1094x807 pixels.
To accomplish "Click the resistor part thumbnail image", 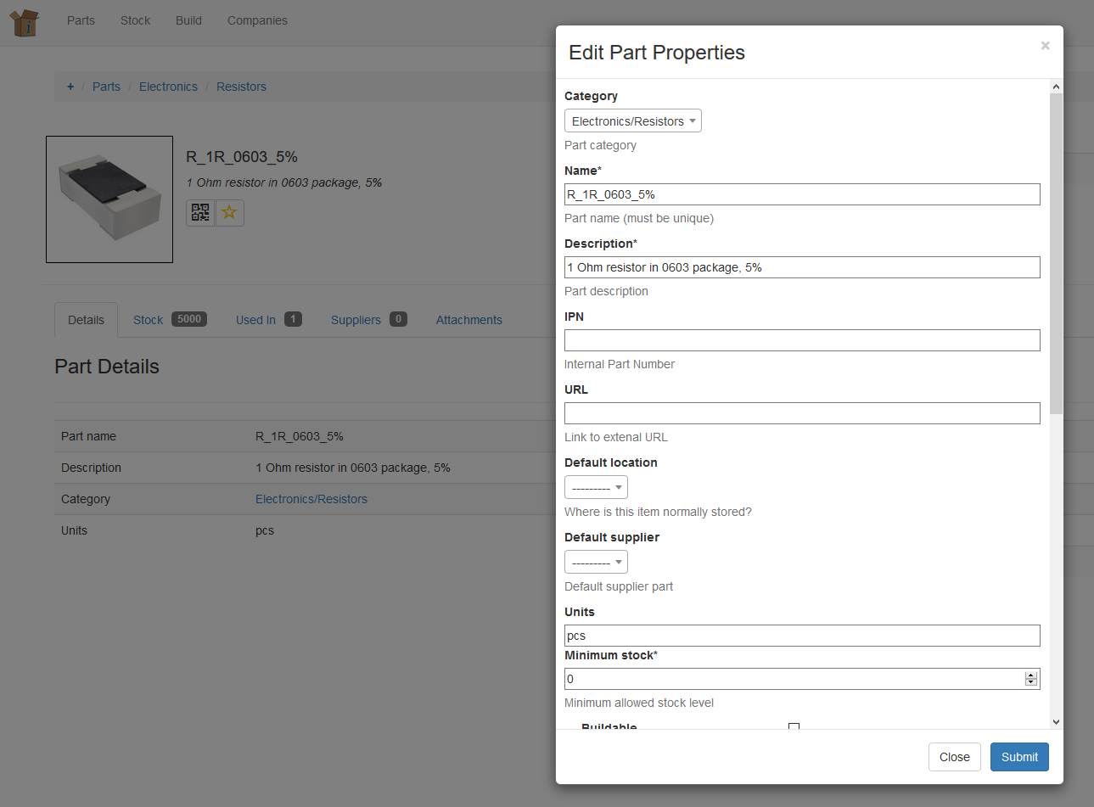I will coord(109,199).
